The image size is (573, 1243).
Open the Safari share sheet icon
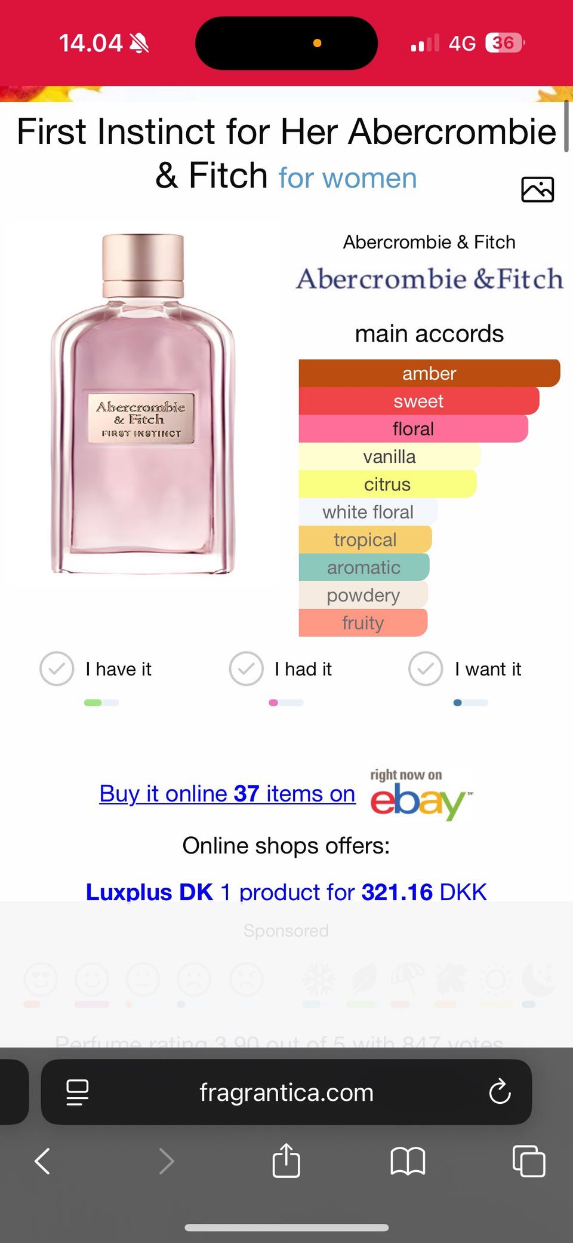click(x=286, y=1161)
